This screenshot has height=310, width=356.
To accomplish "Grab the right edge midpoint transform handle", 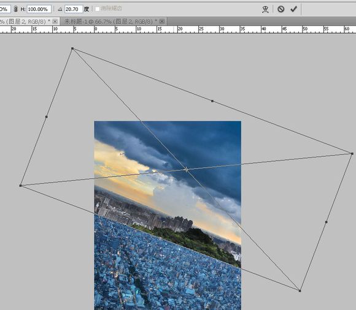I will click(327, 222).
